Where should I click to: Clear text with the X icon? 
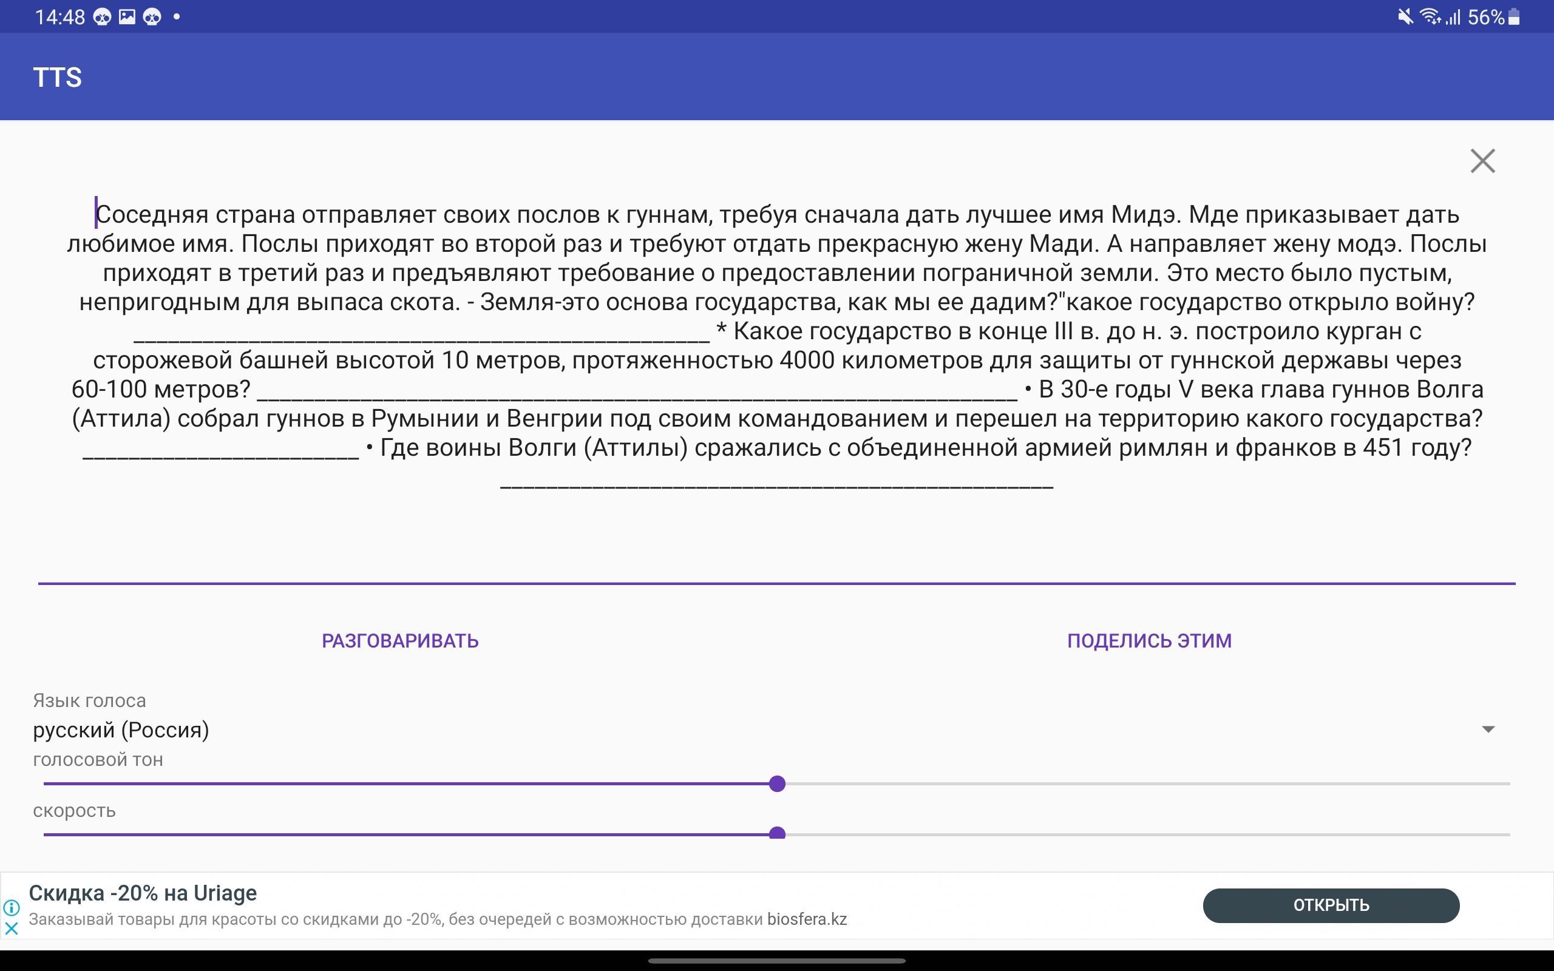click(1482, 161)
